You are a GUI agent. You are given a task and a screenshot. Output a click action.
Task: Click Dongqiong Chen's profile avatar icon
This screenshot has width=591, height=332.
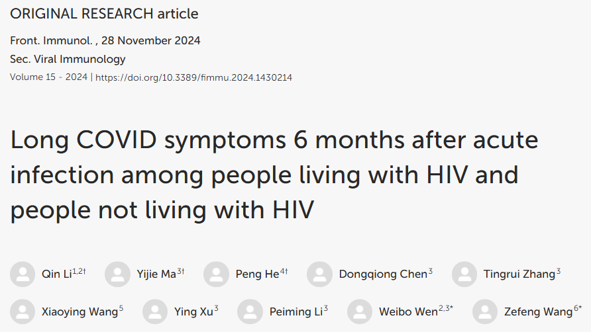[319, 274]
